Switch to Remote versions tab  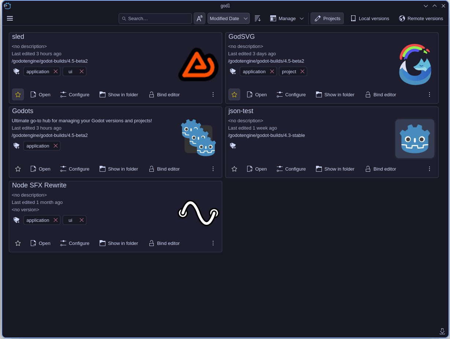(x=421, y=18)
